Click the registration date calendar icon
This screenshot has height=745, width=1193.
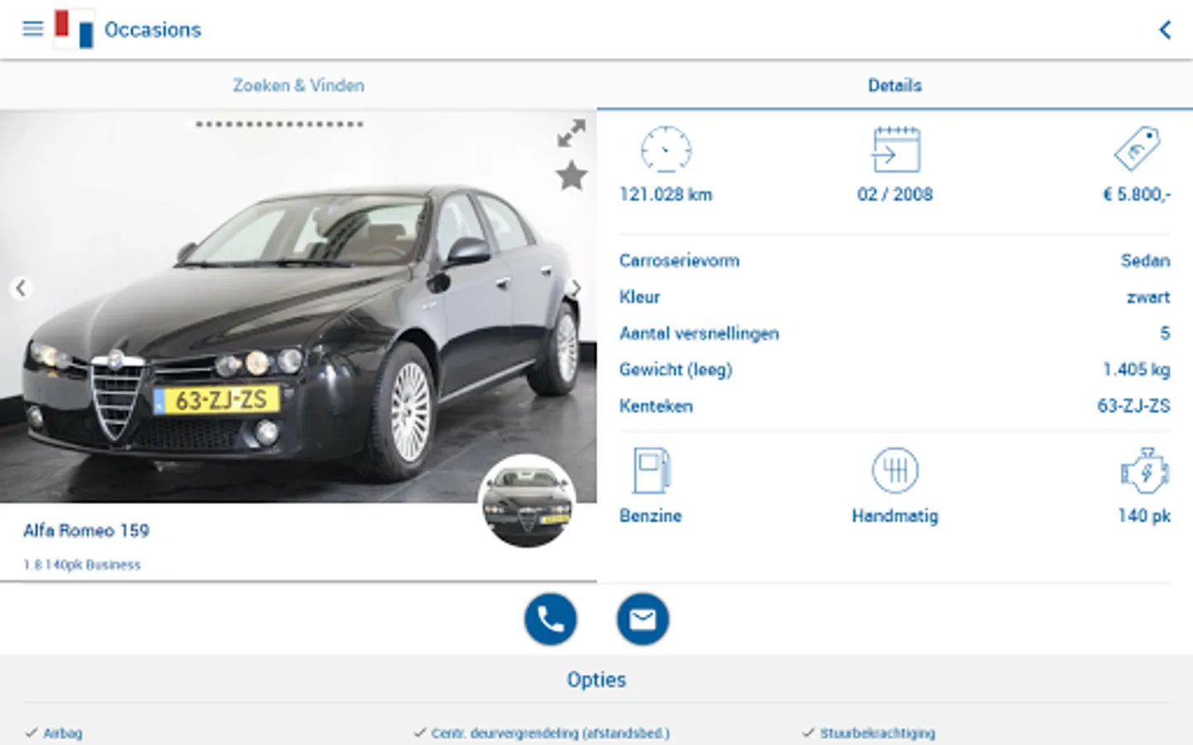click(x=896, y=150)
